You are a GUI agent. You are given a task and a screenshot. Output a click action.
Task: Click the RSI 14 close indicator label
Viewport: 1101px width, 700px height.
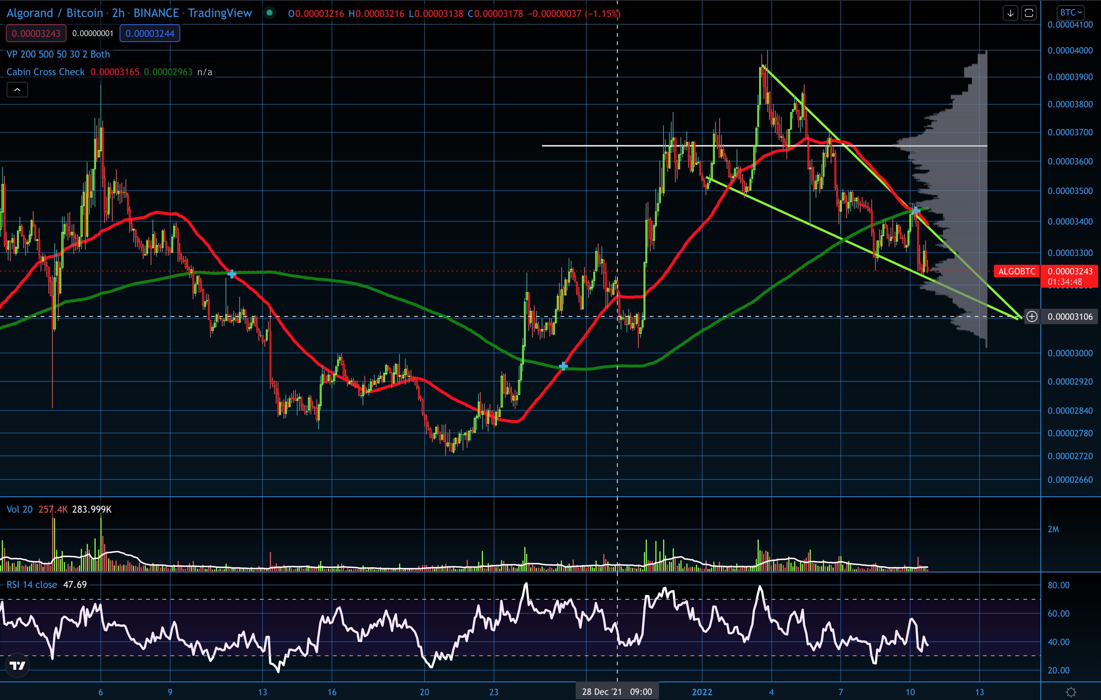31,585
